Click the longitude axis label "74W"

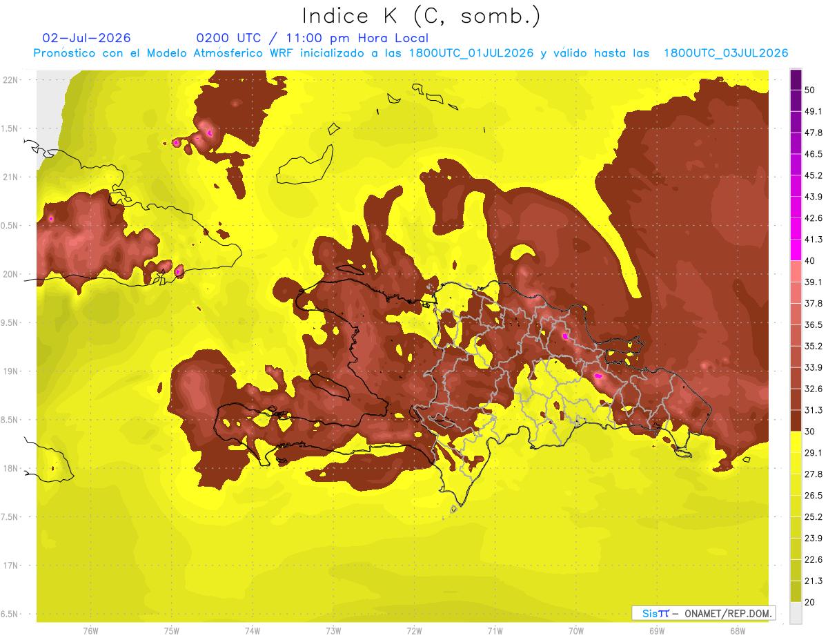[x=252, y=630]
